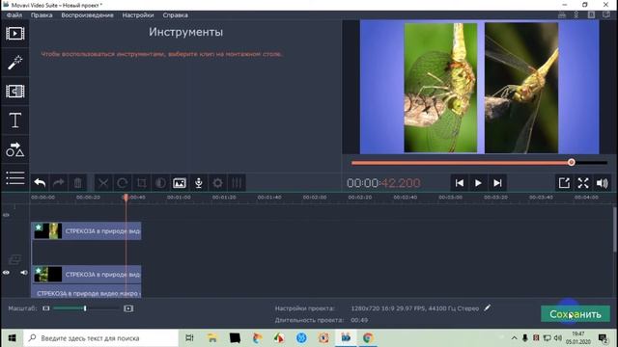The width and height of the screenshot is (618, 347).
Task: Zoom out timeline icon next to Масштаб
Action: 46,308
